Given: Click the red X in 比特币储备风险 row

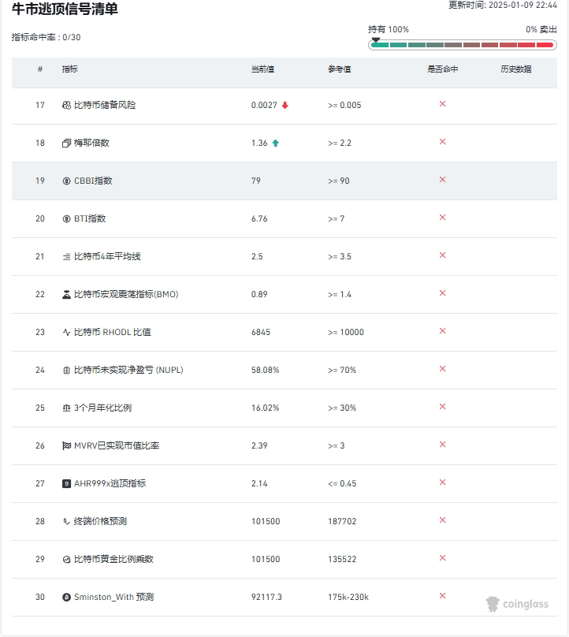Looking at the screenshot, I should 443,104.
